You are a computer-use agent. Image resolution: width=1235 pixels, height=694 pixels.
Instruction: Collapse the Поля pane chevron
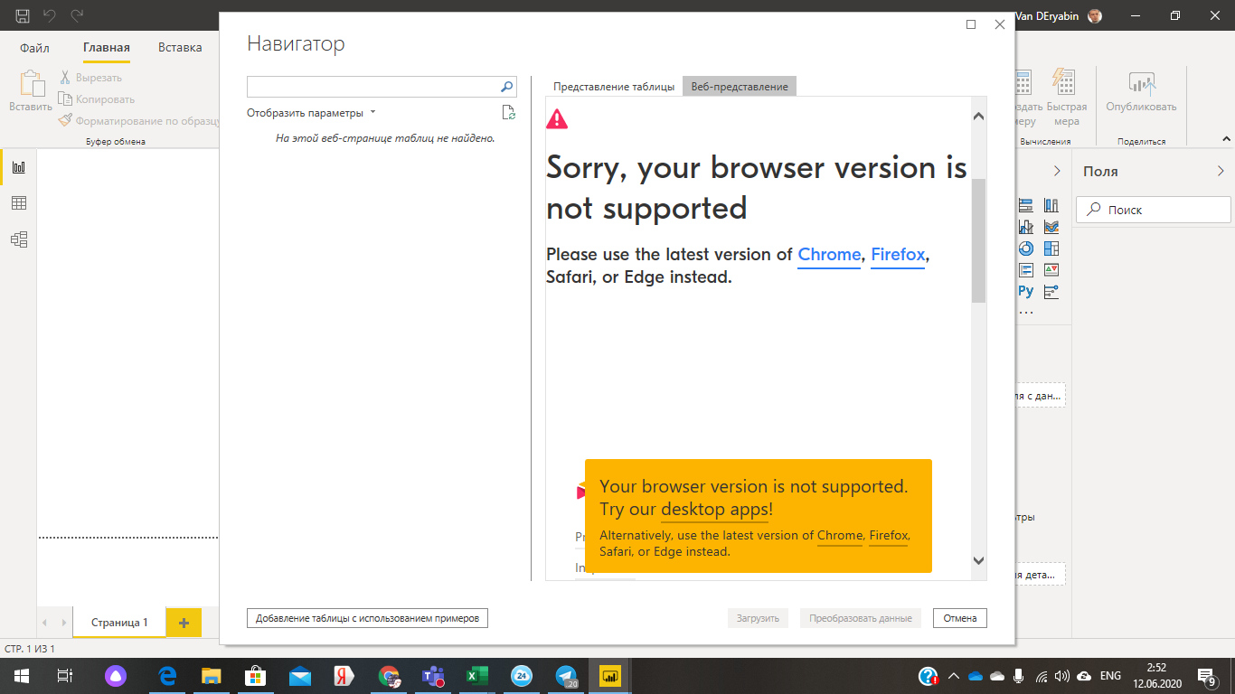[1221, 171]
